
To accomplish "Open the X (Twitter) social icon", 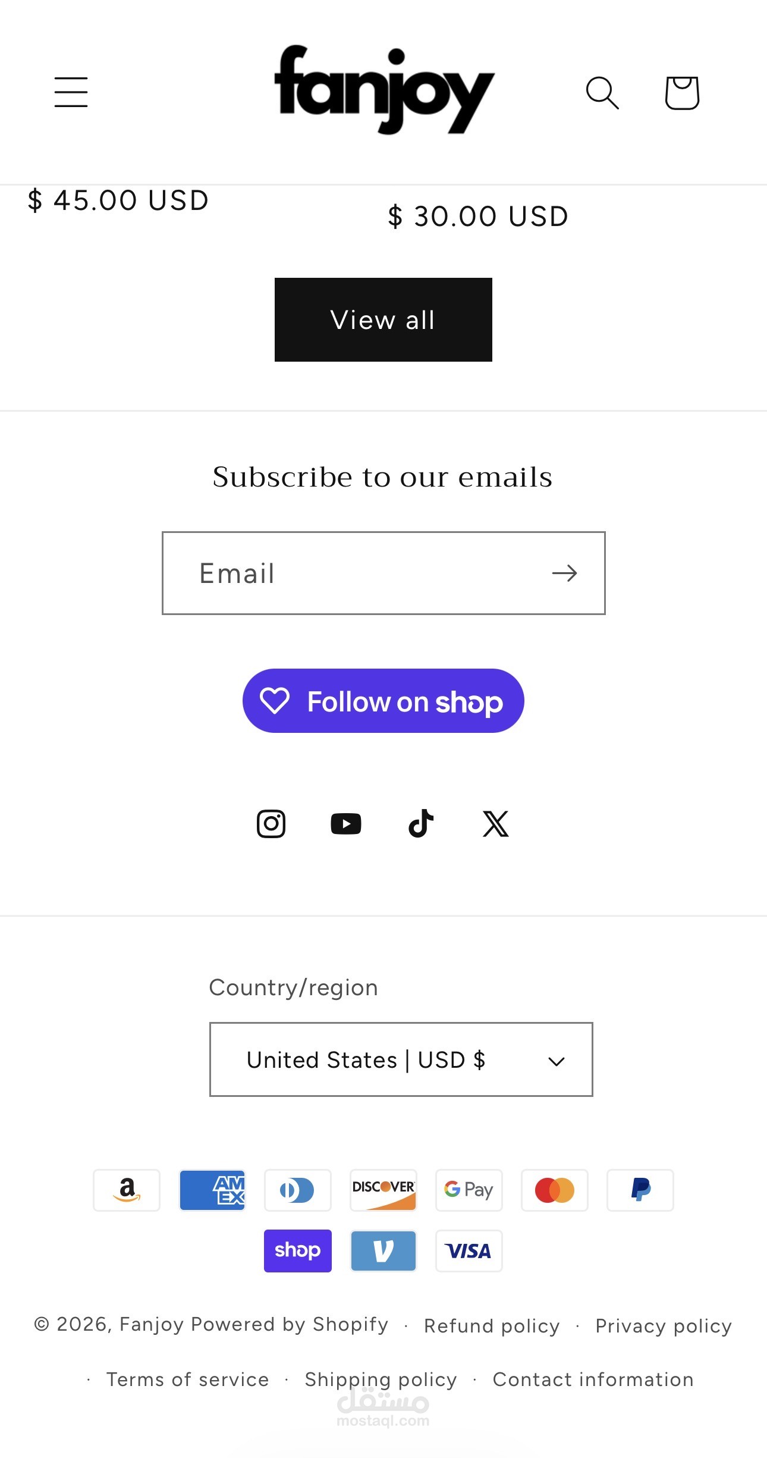I will point(496,824).
